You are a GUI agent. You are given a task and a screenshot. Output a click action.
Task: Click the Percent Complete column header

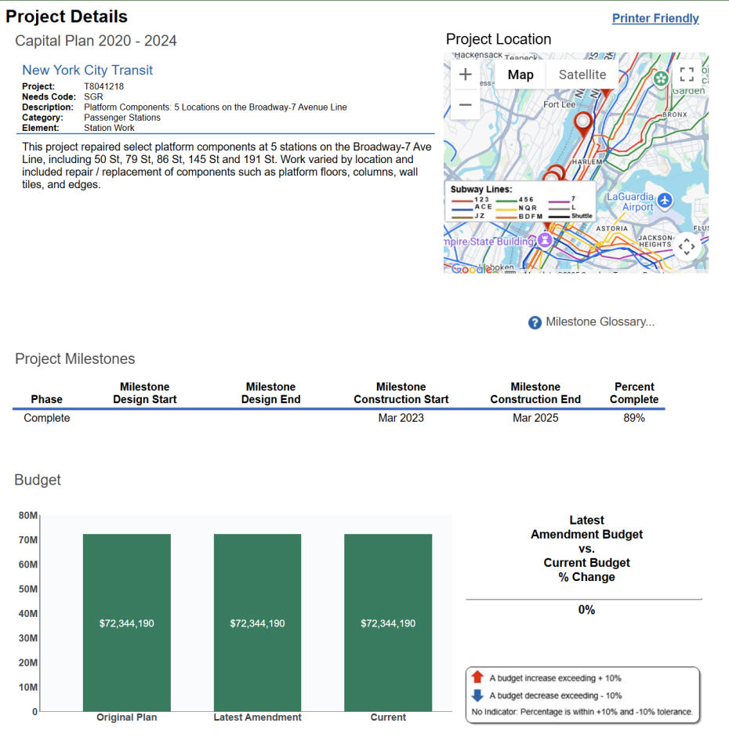tap(634, 393)
